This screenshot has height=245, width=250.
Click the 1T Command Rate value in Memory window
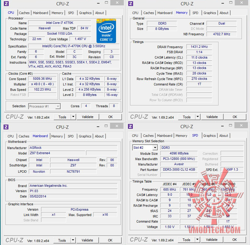point(199,84)
